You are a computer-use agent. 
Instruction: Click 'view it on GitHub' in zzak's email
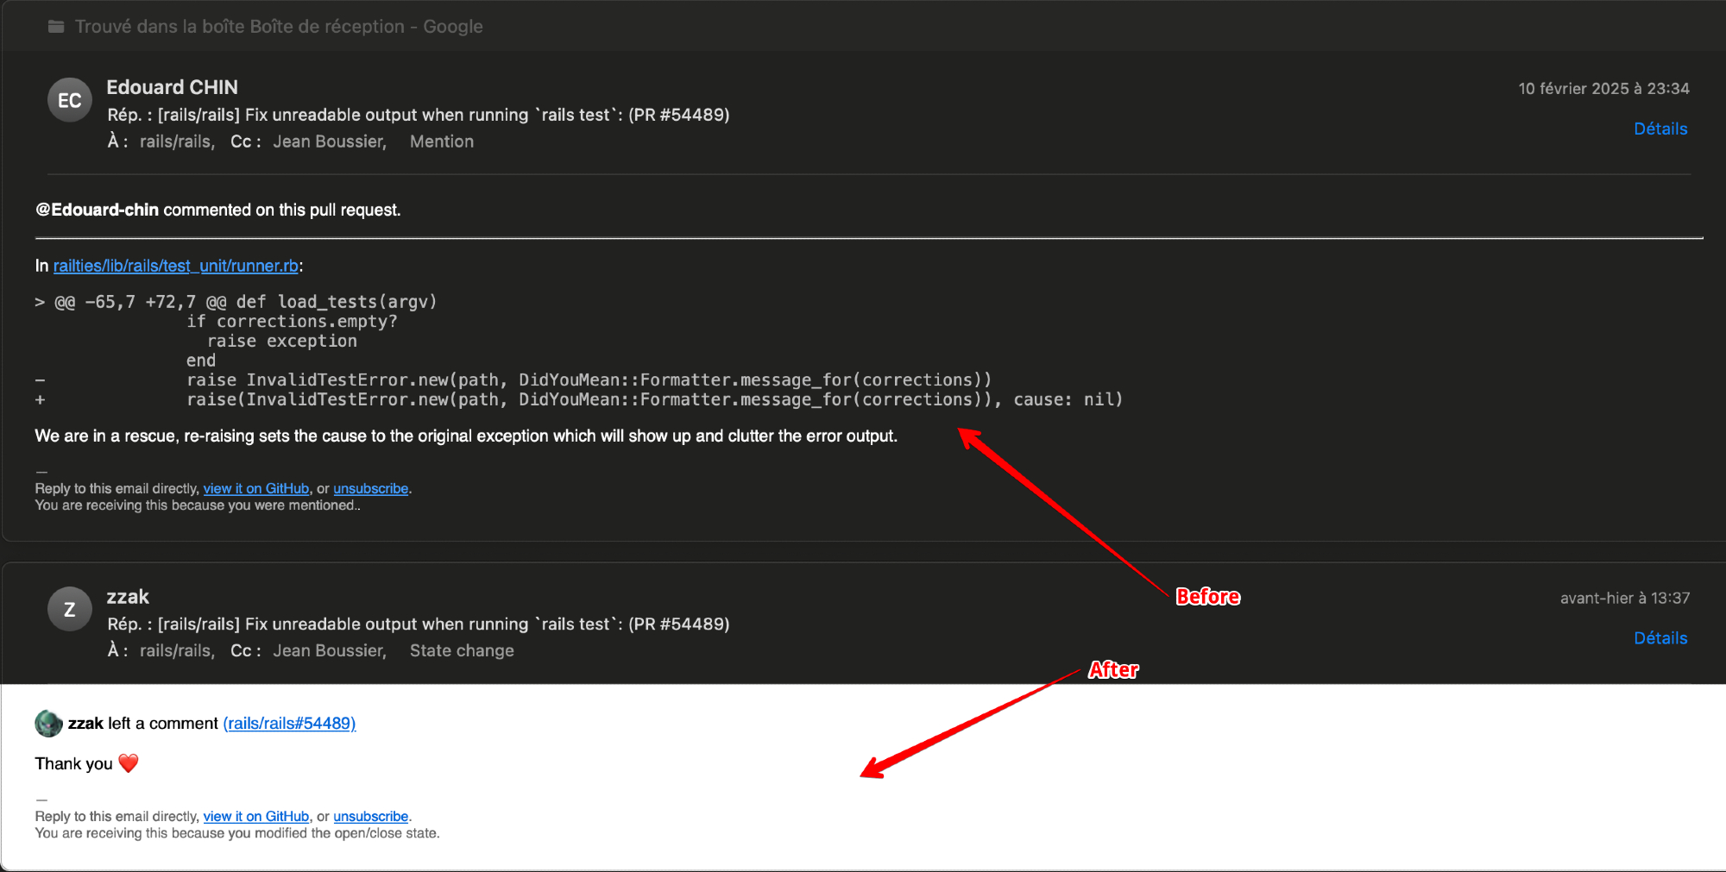255,816
